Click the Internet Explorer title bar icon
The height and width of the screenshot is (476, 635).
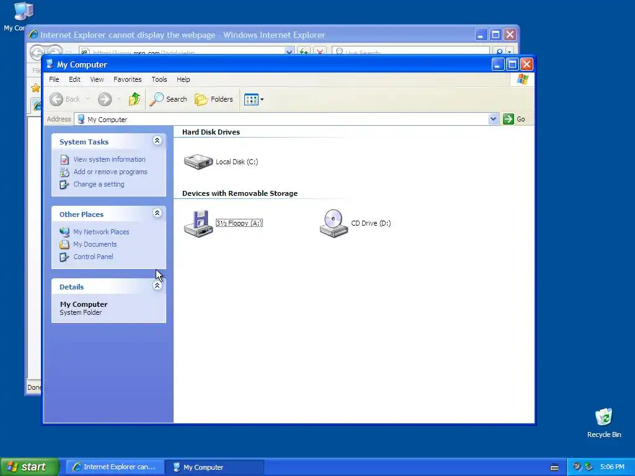(x=33, y=35)
